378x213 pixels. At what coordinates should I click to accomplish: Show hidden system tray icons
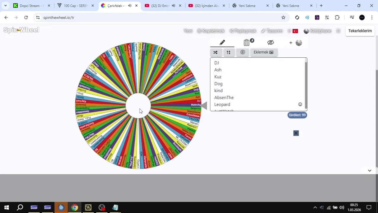315,207
